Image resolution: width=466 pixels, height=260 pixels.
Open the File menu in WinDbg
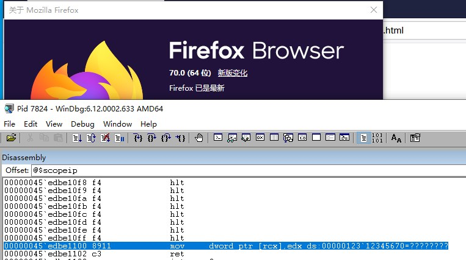[x=9, y=124]
